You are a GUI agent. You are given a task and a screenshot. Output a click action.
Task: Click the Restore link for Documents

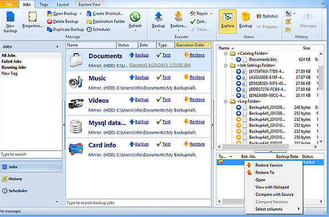197,55
